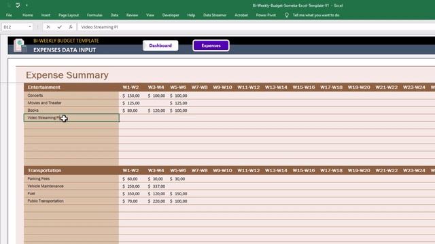435x244 pixels.
Task: Click Fuel W5-W6 value 150,00
Action: 179,194
